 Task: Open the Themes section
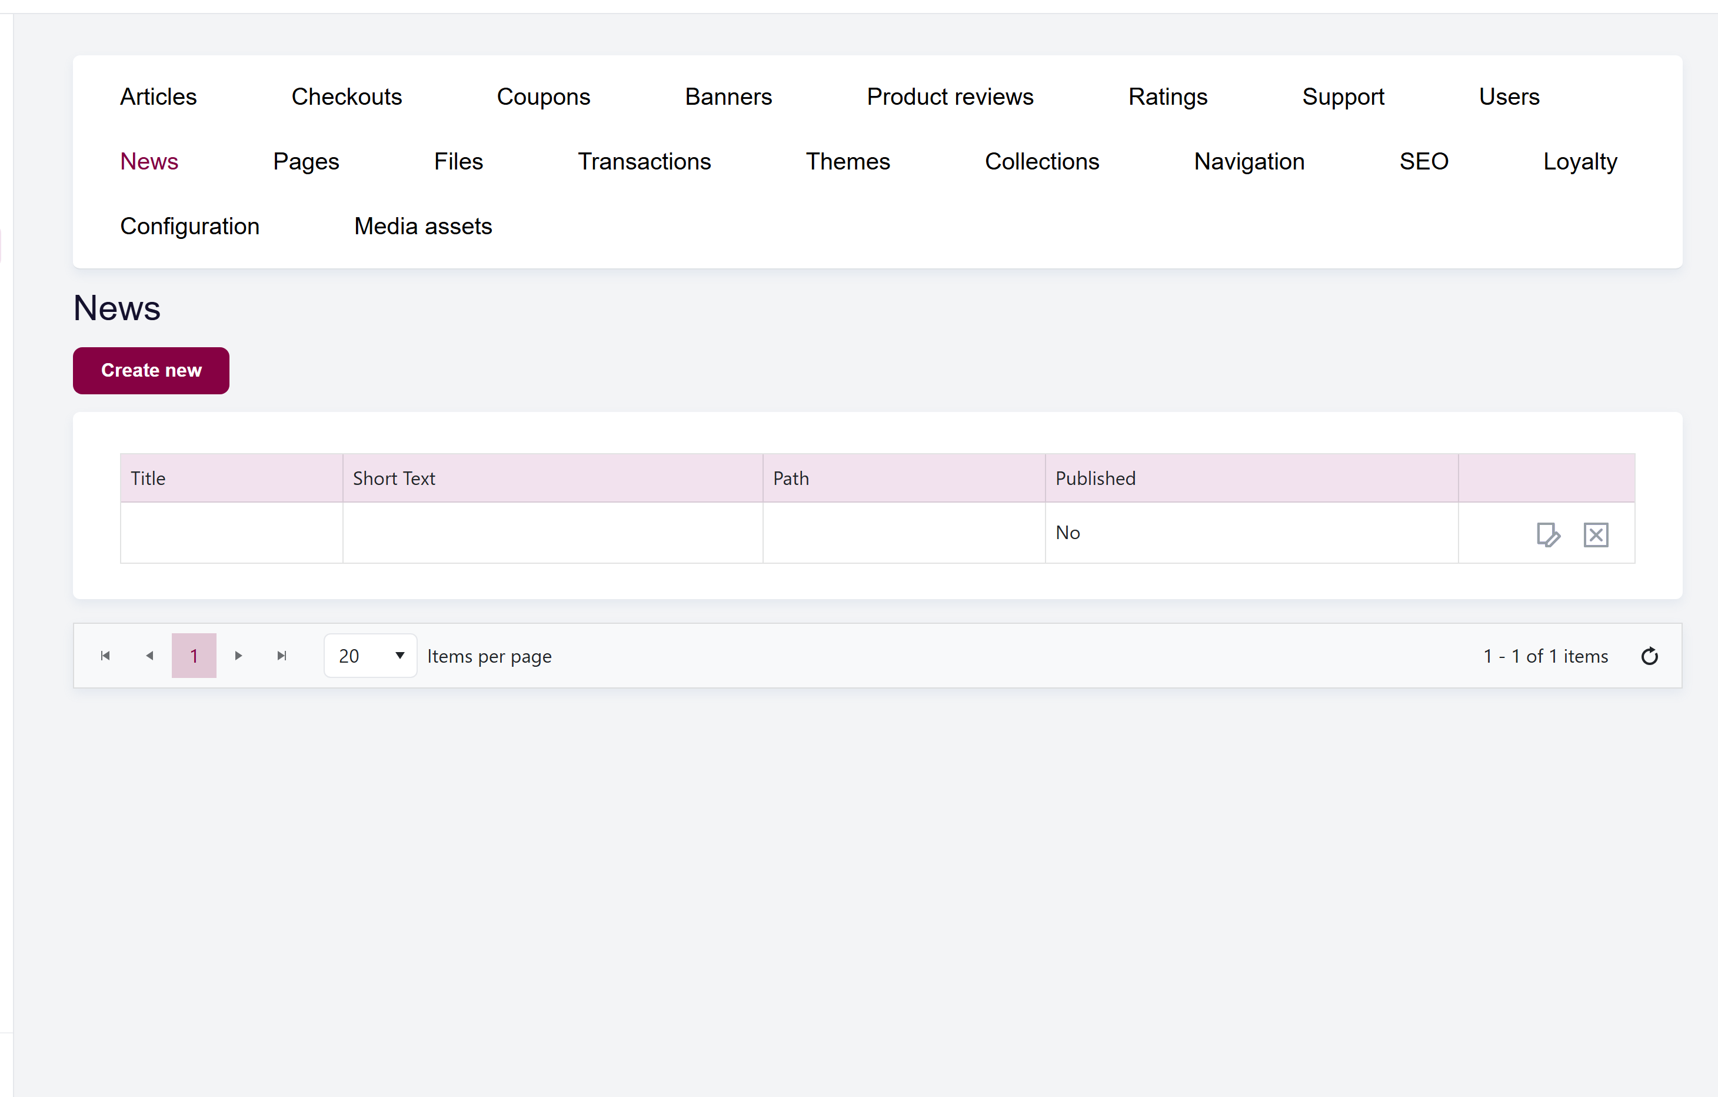[x=848, y=161]
